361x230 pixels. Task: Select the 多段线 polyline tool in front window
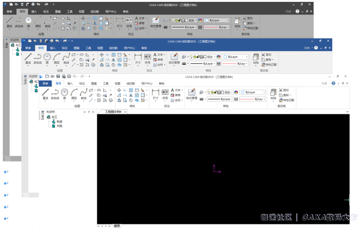click(55, 94)
